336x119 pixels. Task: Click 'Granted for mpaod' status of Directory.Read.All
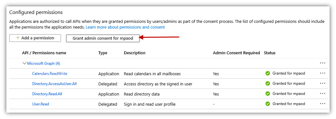tap(289, 94)
